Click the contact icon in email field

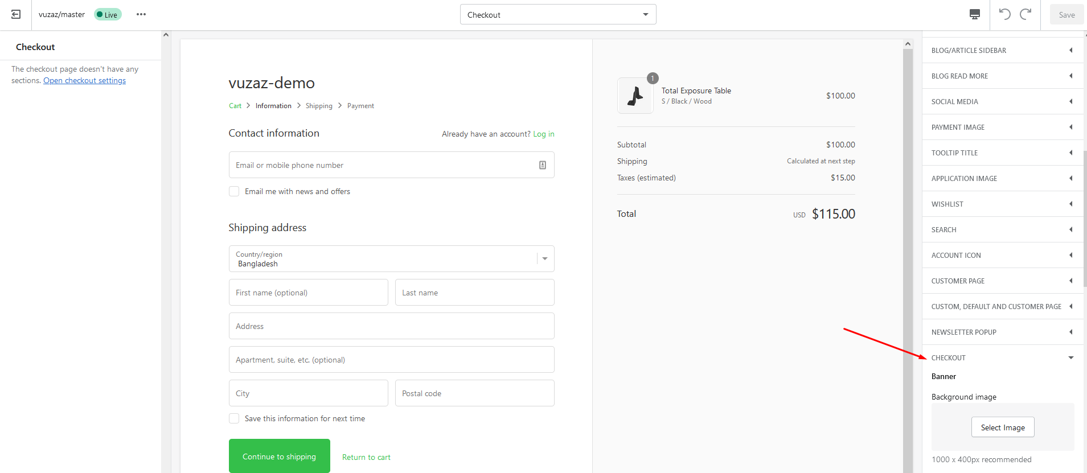pos(542,165)
